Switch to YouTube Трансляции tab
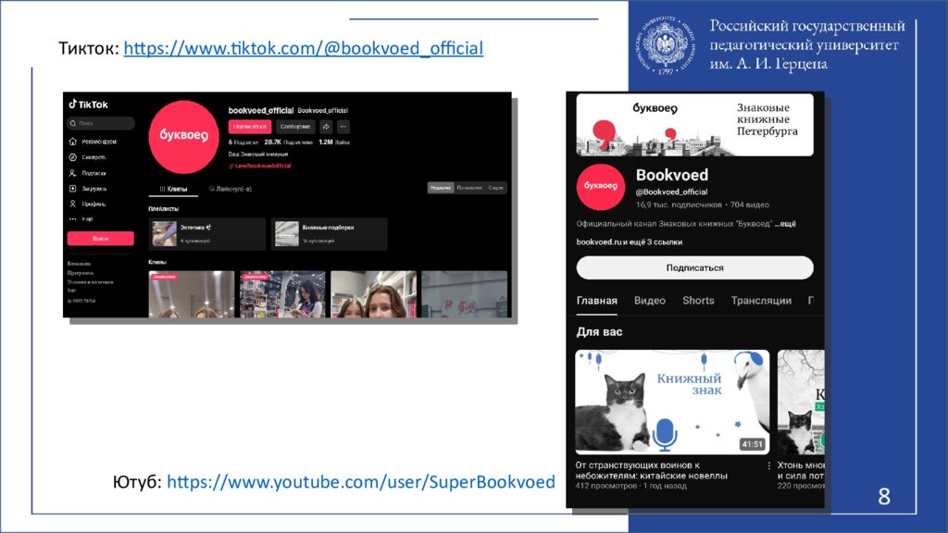The width and height of the screenshot is (948, 533). pos(761,301)
